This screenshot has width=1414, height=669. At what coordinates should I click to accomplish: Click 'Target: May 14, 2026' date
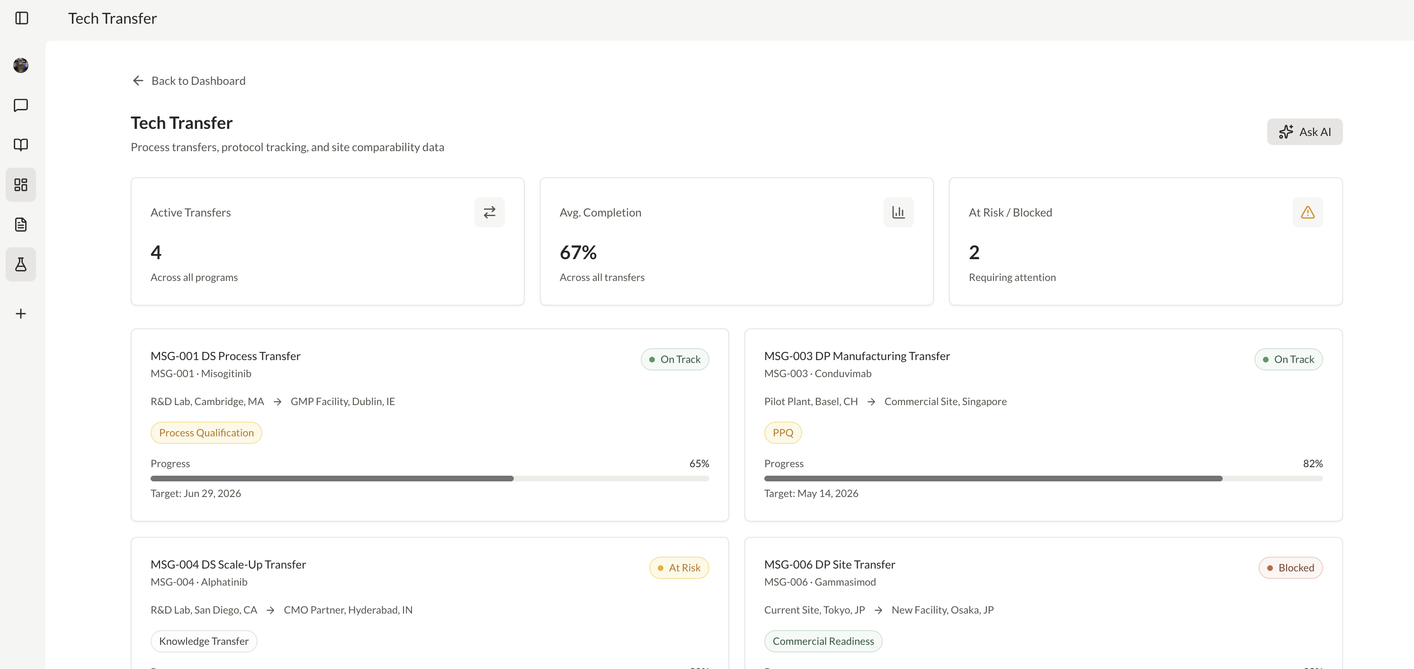(811, 493)
